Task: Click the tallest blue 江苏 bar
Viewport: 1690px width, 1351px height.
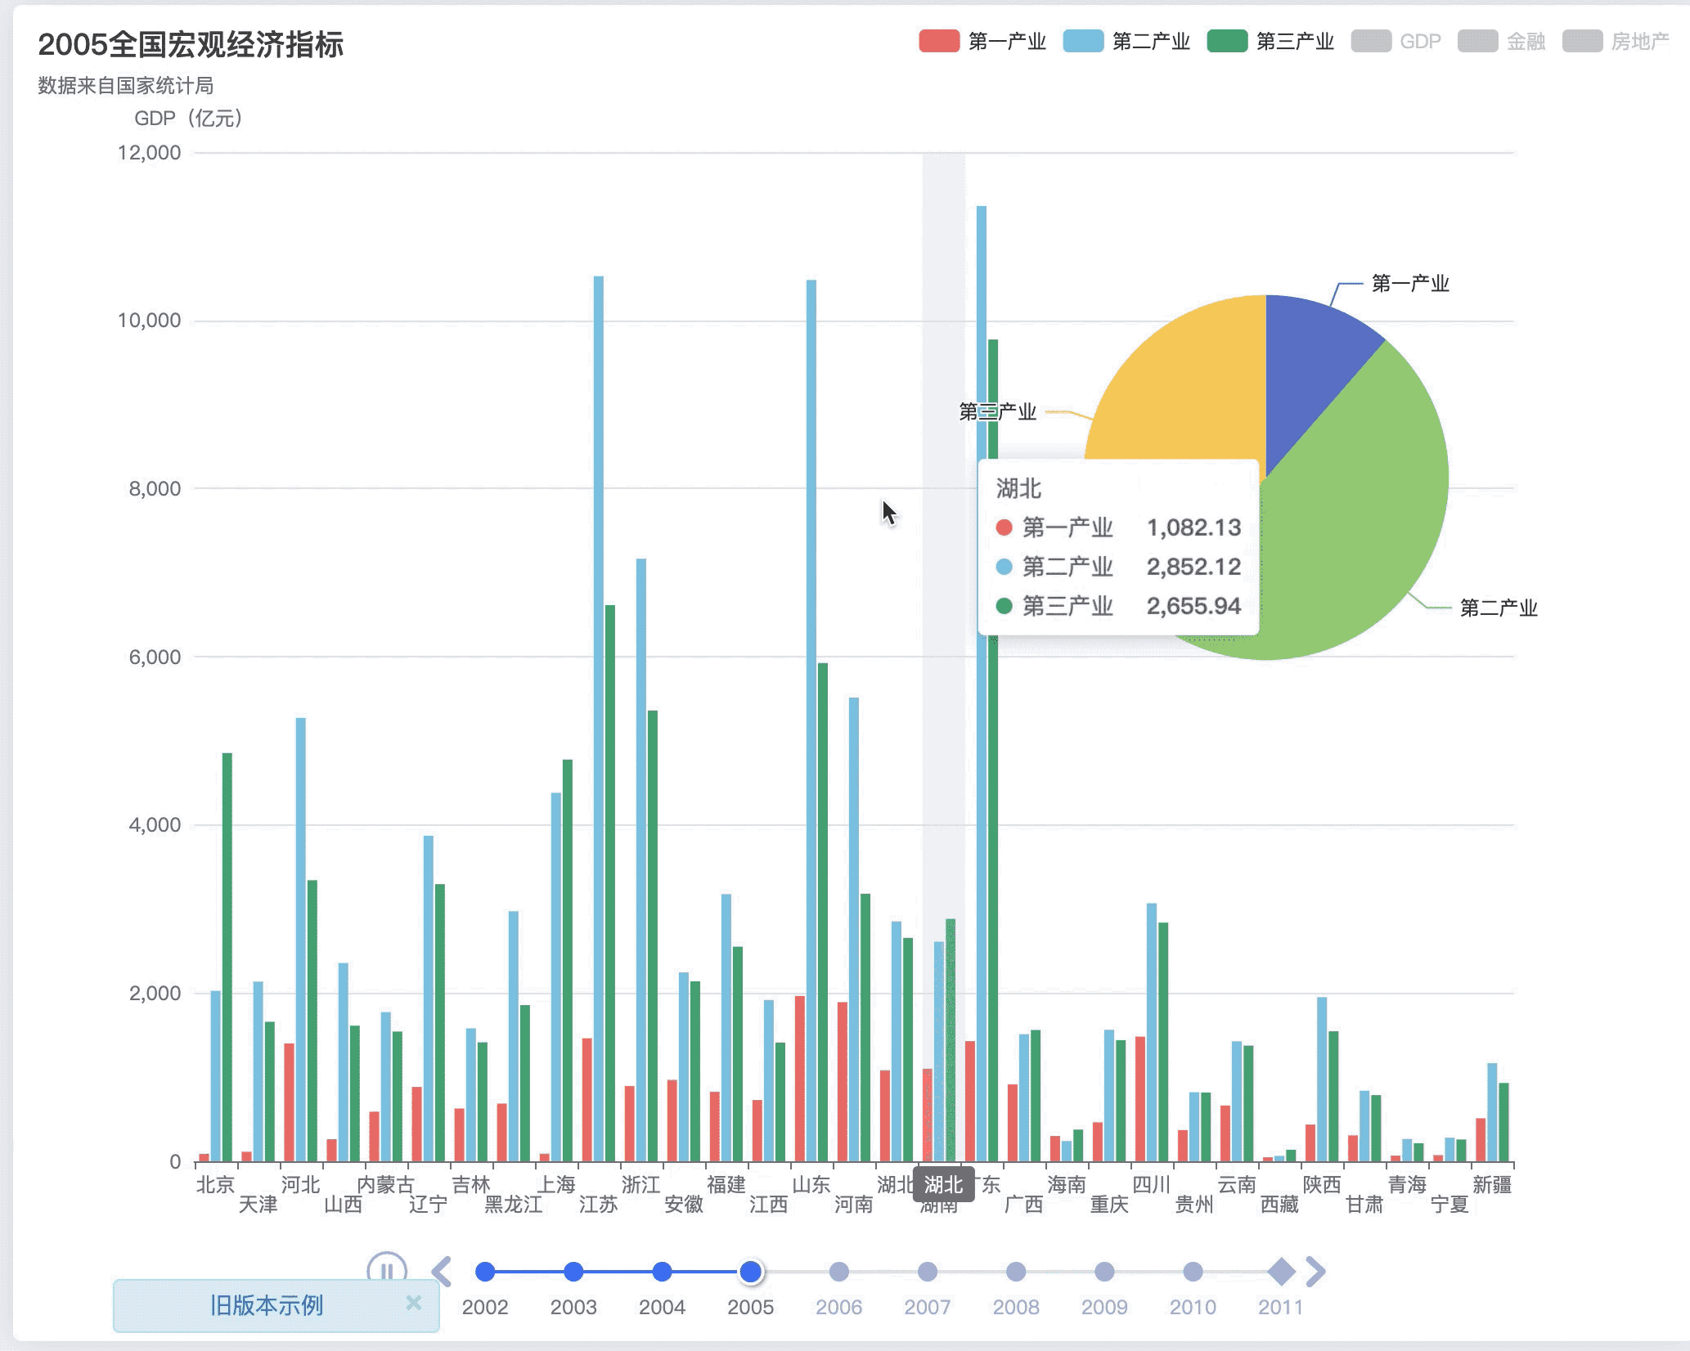Action: [x=599, y=718]
